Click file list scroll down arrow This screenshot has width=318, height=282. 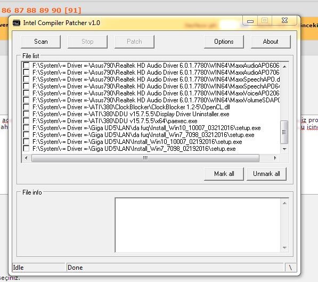pos(284,149)
